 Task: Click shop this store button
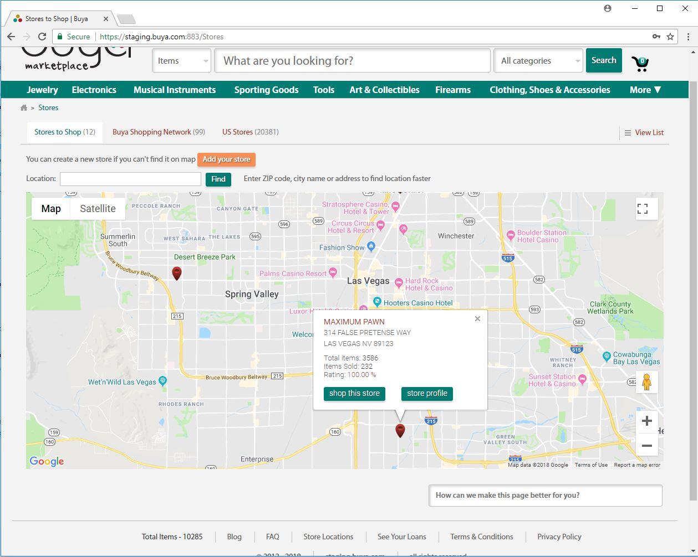point(354,394)
